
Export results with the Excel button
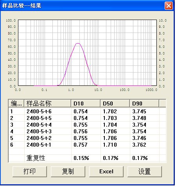click(x=106, y=171)
